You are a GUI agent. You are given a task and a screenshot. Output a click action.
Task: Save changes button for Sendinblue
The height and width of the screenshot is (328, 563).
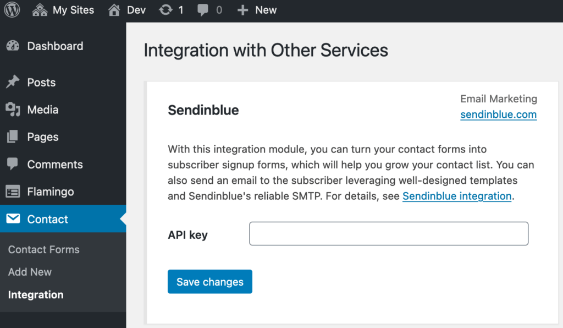click(x=210, y=282)
